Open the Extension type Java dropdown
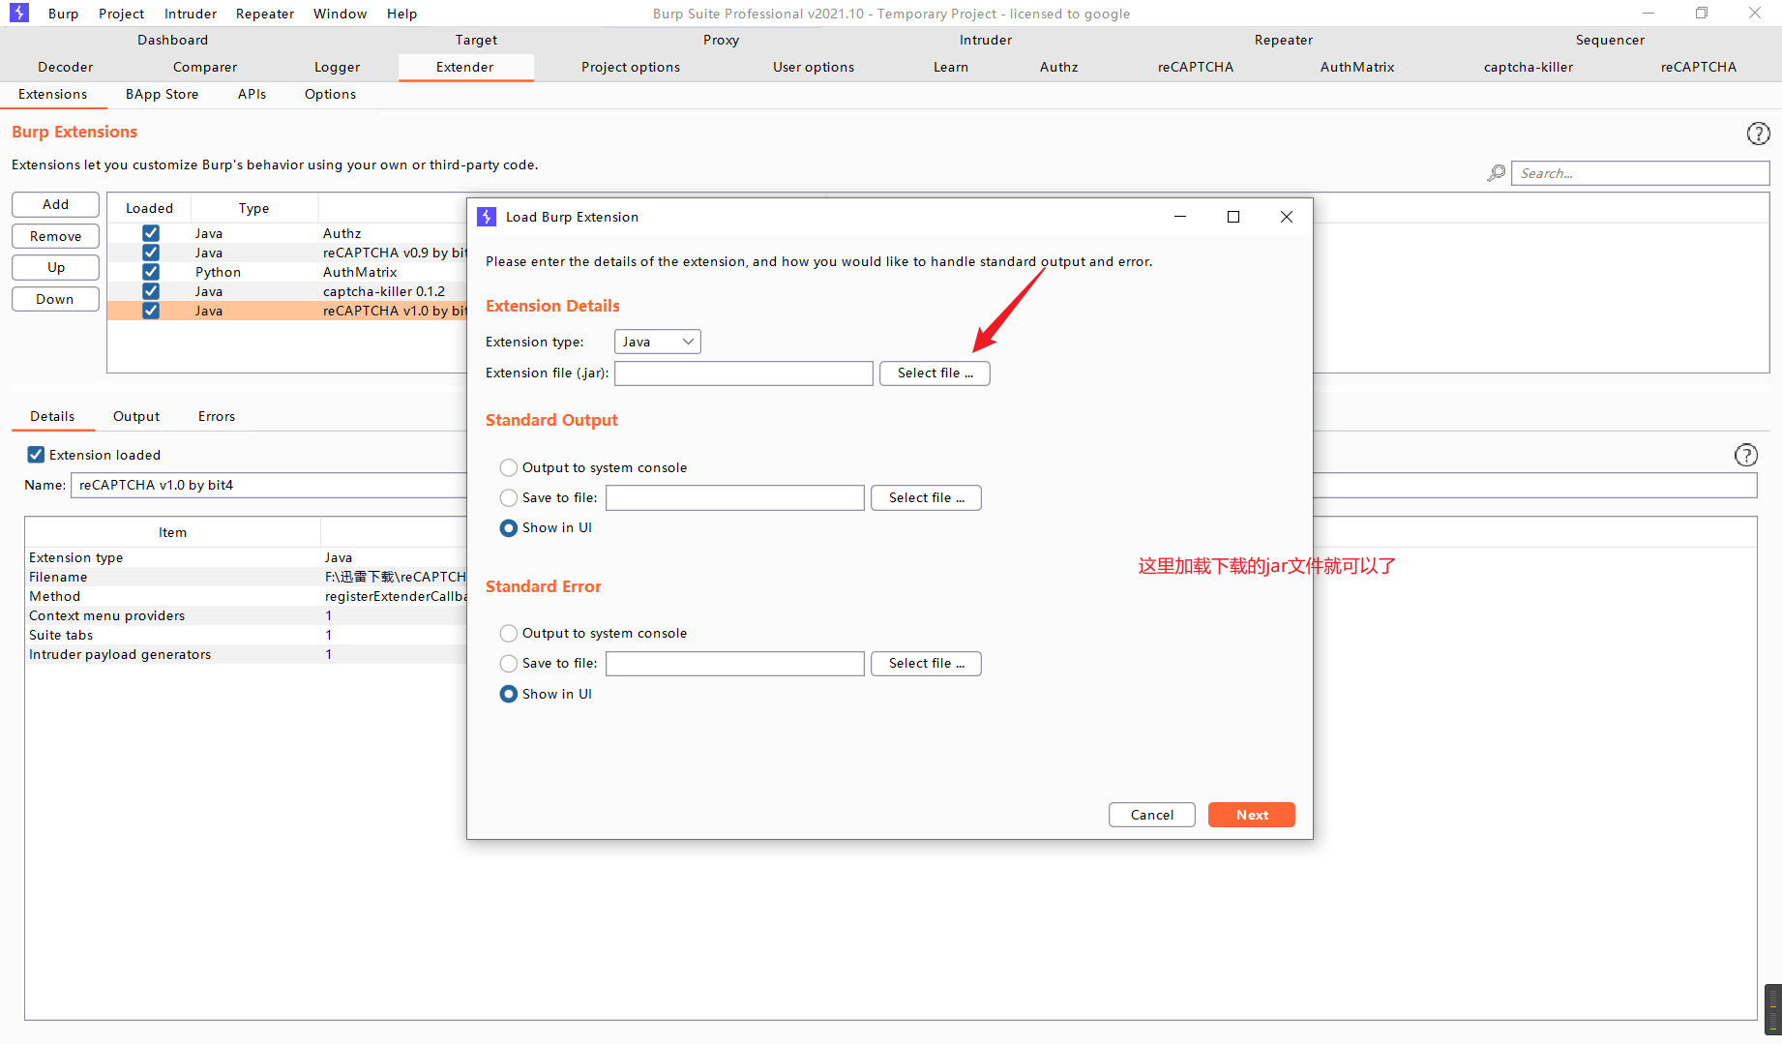This screenshot has height=1045, width=1782. 658,342
